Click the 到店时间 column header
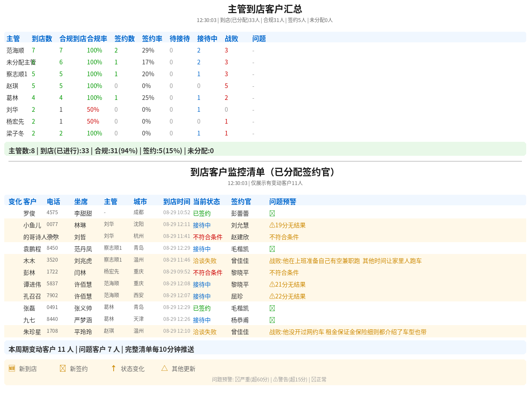Viewport: 530px width, 403px height. [177, 201]
